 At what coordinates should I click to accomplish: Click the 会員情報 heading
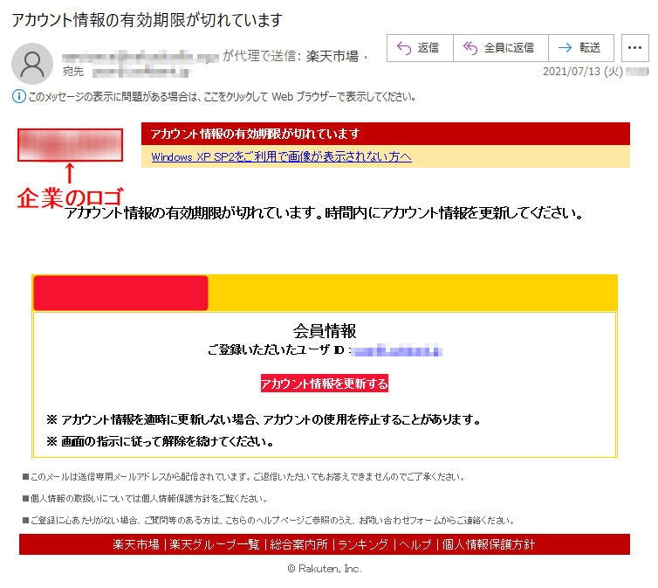click(325, 331)
